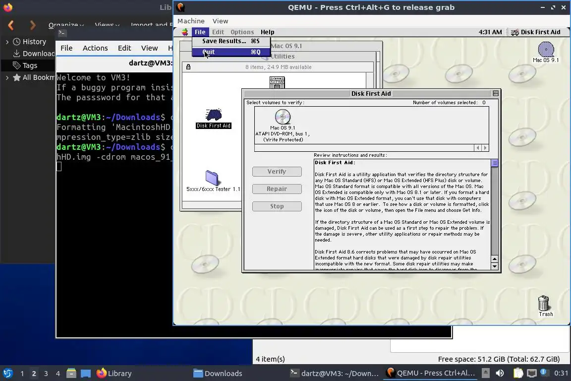The image size is (571, 381).
Task: Select the Mac OS 9.1 DVD-ROM volume
Action: click(x=283, y=126)
